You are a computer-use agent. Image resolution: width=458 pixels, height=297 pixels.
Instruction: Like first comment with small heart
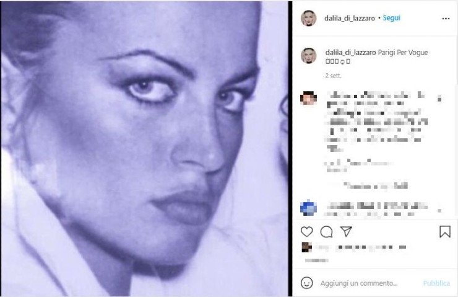click(x=439, y=98)
